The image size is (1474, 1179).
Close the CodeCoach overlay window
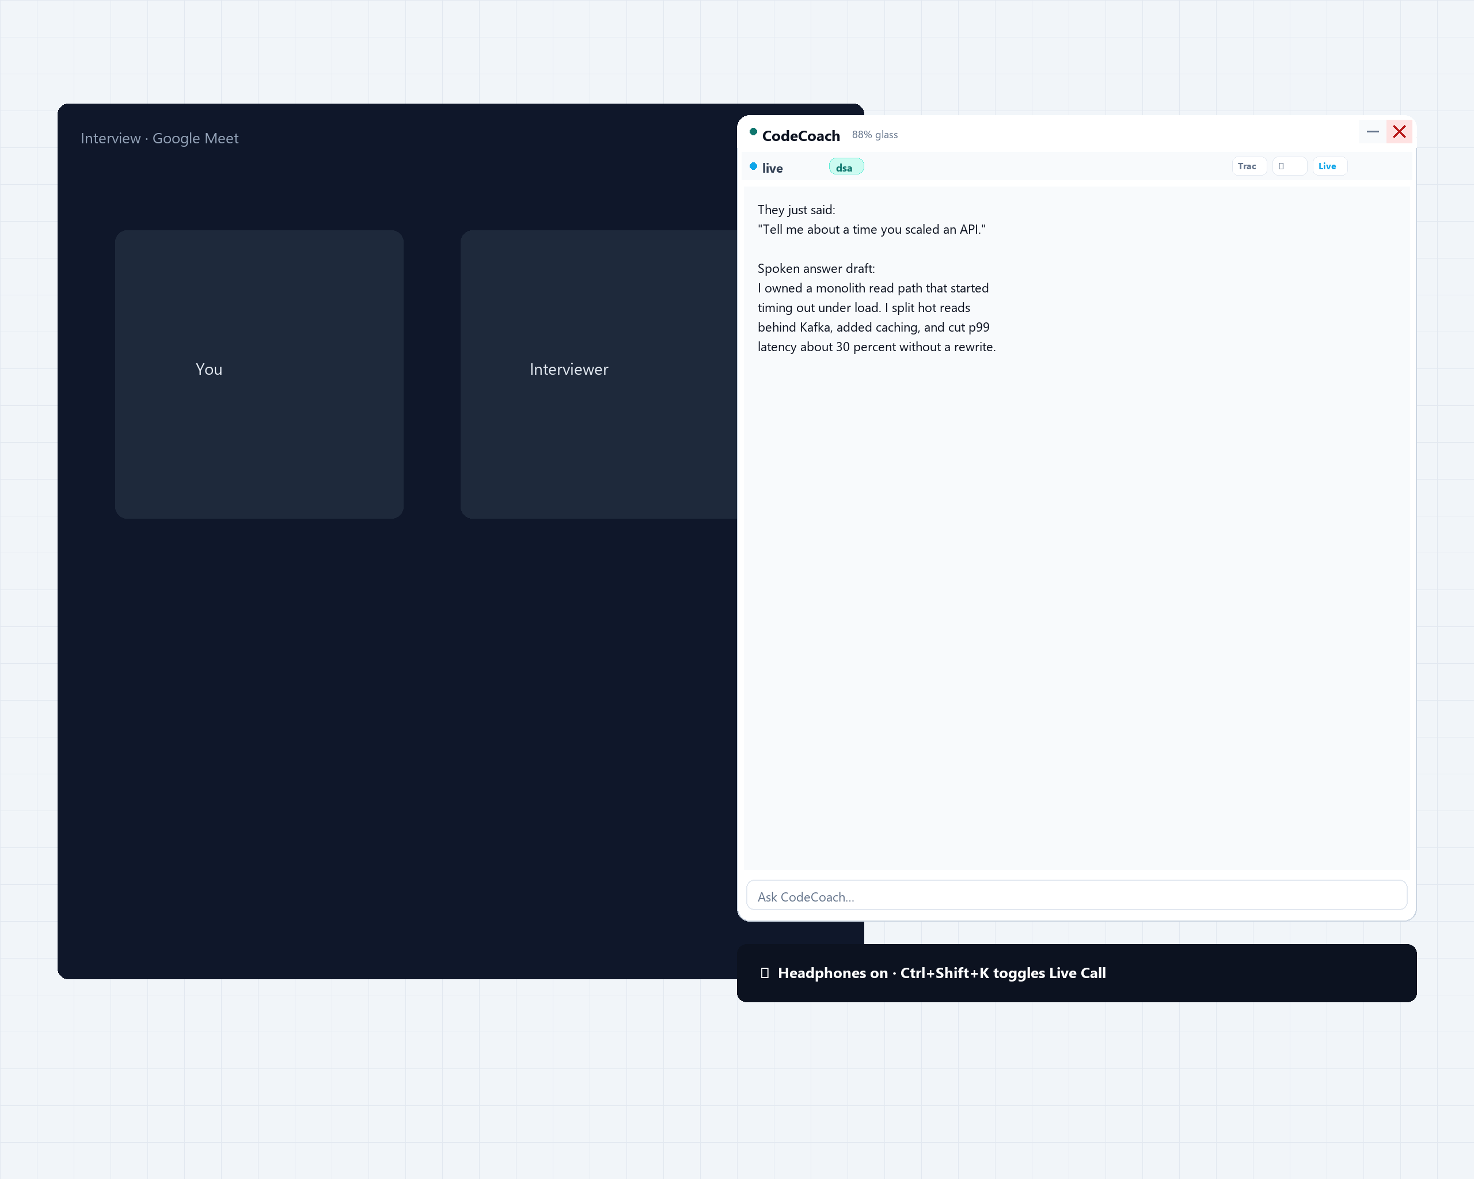coord(1399,132)
